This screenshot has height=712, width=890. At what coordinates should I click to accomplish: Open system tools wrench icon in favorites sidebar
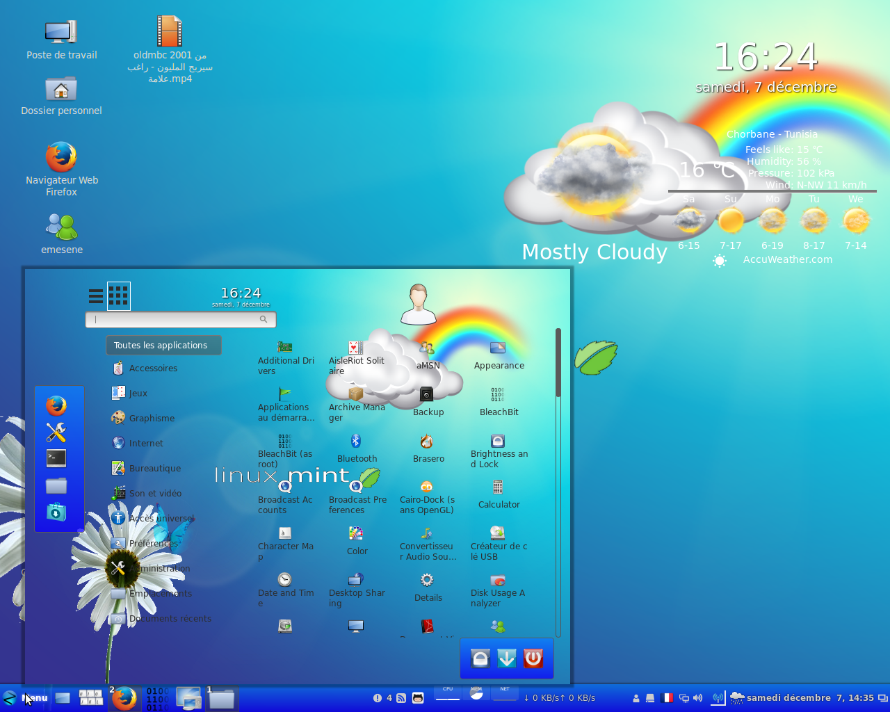point(56,432)
